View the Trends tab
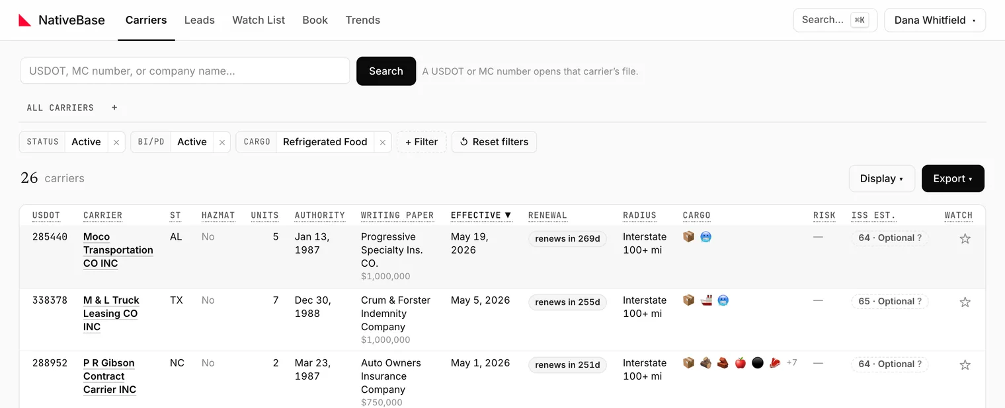The image size is (1005, 408). point(362,20)
